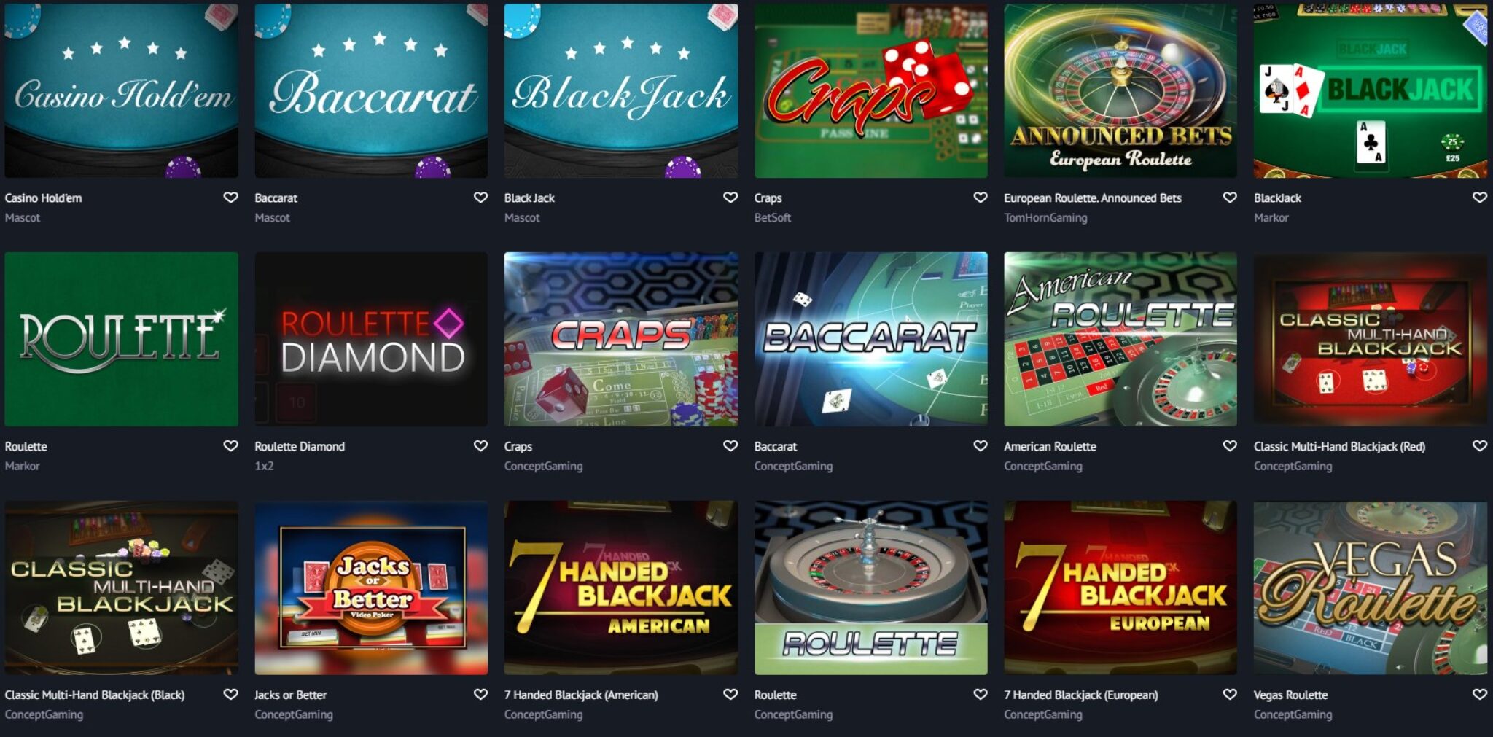Click the Casino Hold'em title link

pyautogui.click(x=43, y=198)
